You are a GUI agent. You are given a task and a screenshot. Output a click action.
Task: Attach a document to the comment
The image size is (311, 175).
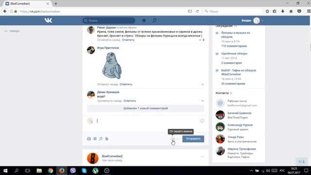(107, 139)
